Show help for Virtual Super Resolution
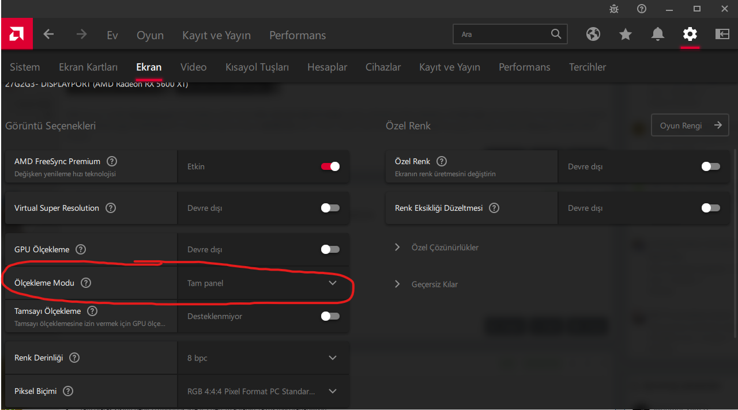The image size is (738, 410). tap(111, 208)
